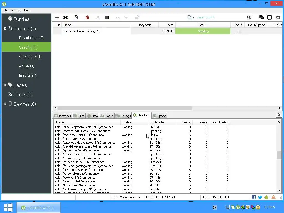Click Add Torrent from URL link icon
The height and width of the screenshot is (213, 284).
pyautogui.click(x=65, y=17)
